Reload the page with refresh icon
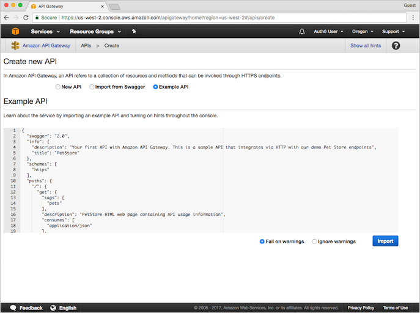The image size is (420, 313). 26,18
